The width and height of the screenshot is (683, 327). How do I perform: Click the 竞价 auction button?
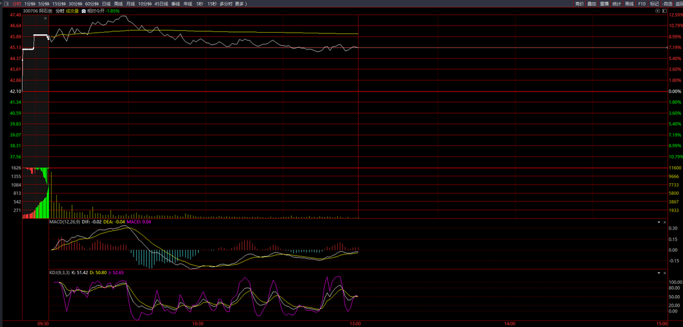[579, 3]
